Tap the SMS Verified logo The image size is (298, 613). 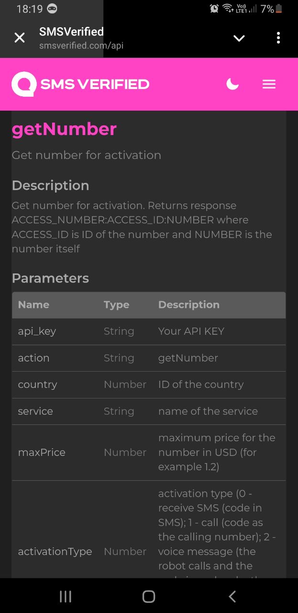[80, 84]
